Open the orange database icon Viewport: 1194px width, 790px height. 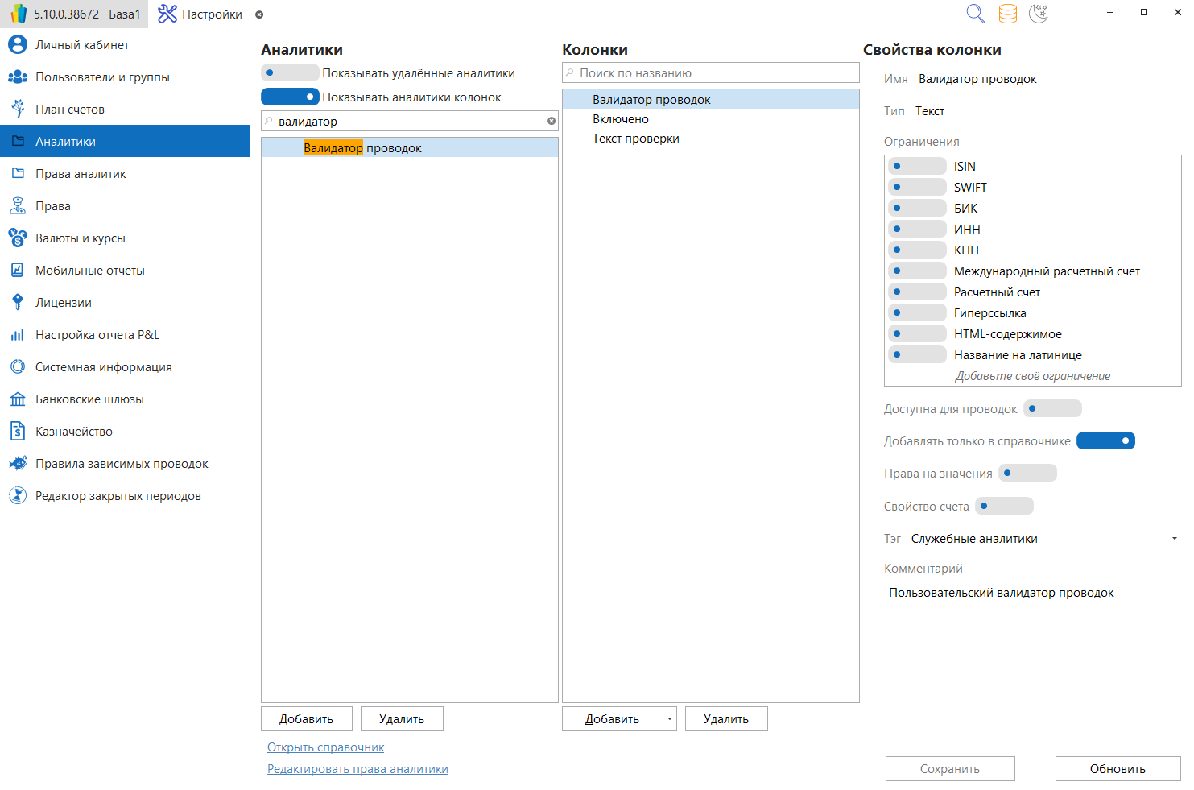(x=1007, y=14)
